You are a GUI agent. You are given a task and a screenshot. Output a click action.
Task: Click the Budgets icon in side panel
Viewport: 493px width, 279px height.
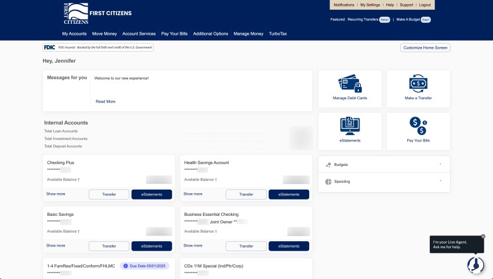328,165
